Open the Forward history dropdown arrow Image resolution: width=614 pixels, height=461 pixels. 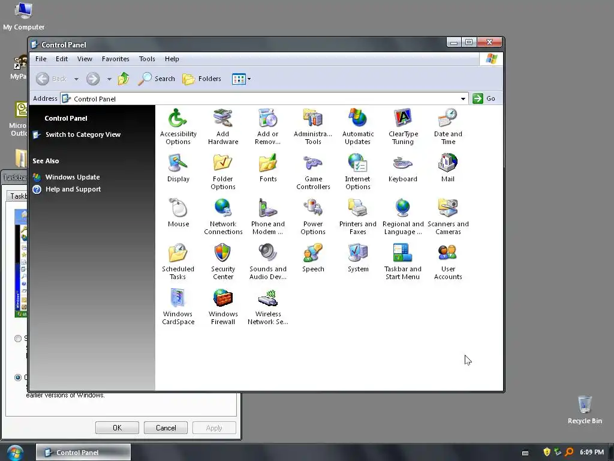(109, 79)
